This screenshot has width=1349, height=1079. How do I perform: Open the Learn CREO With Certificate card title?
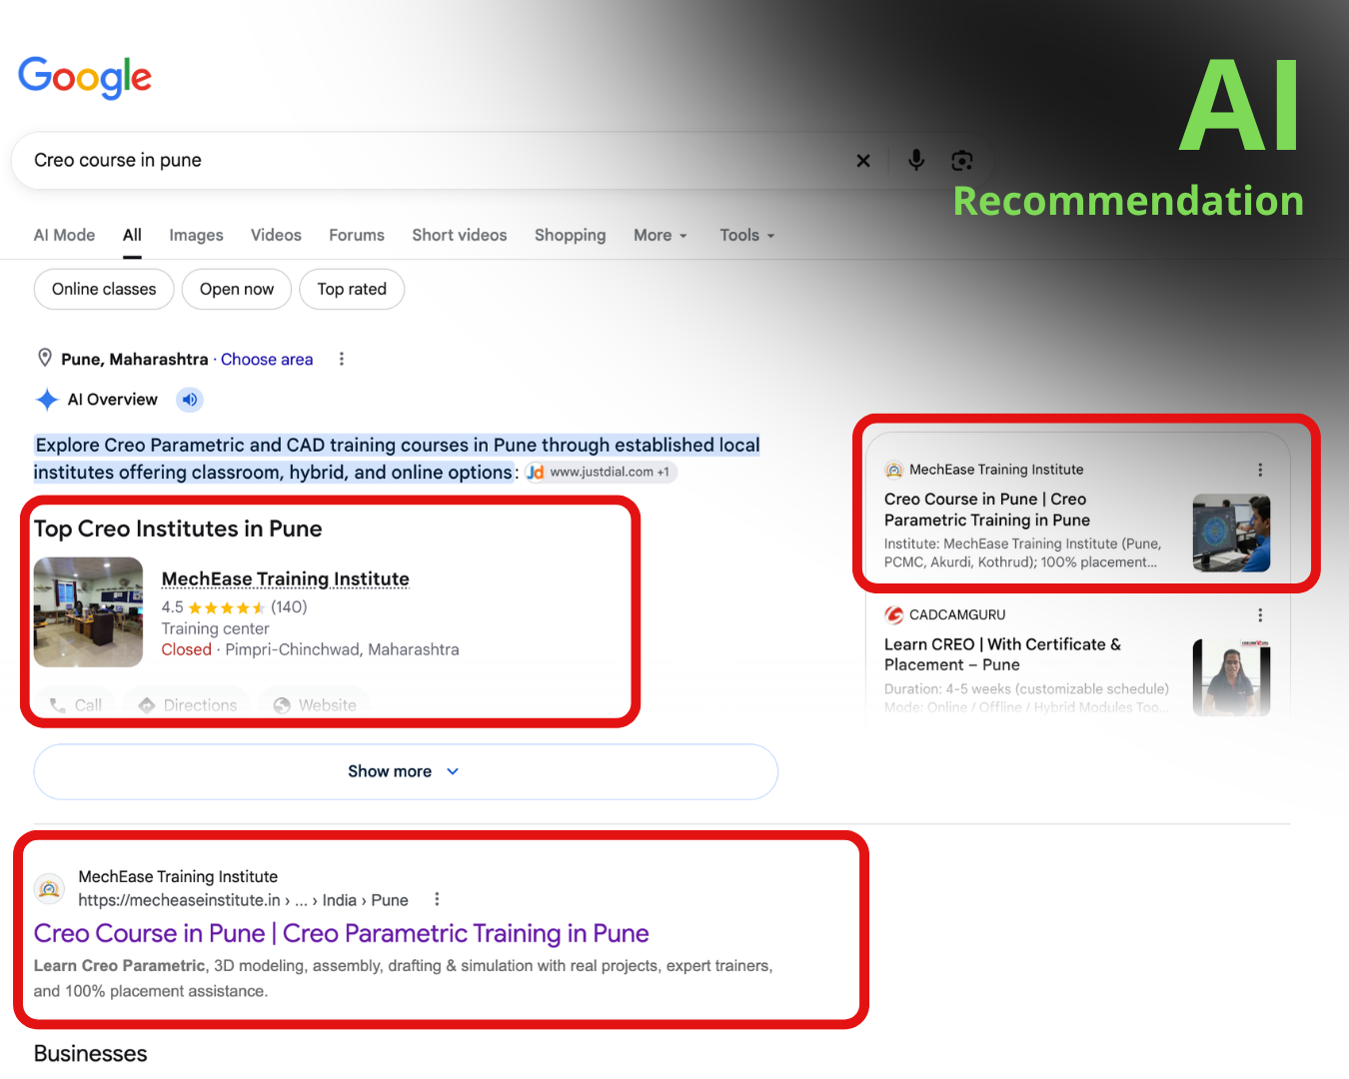click(x=1002, y=654)
